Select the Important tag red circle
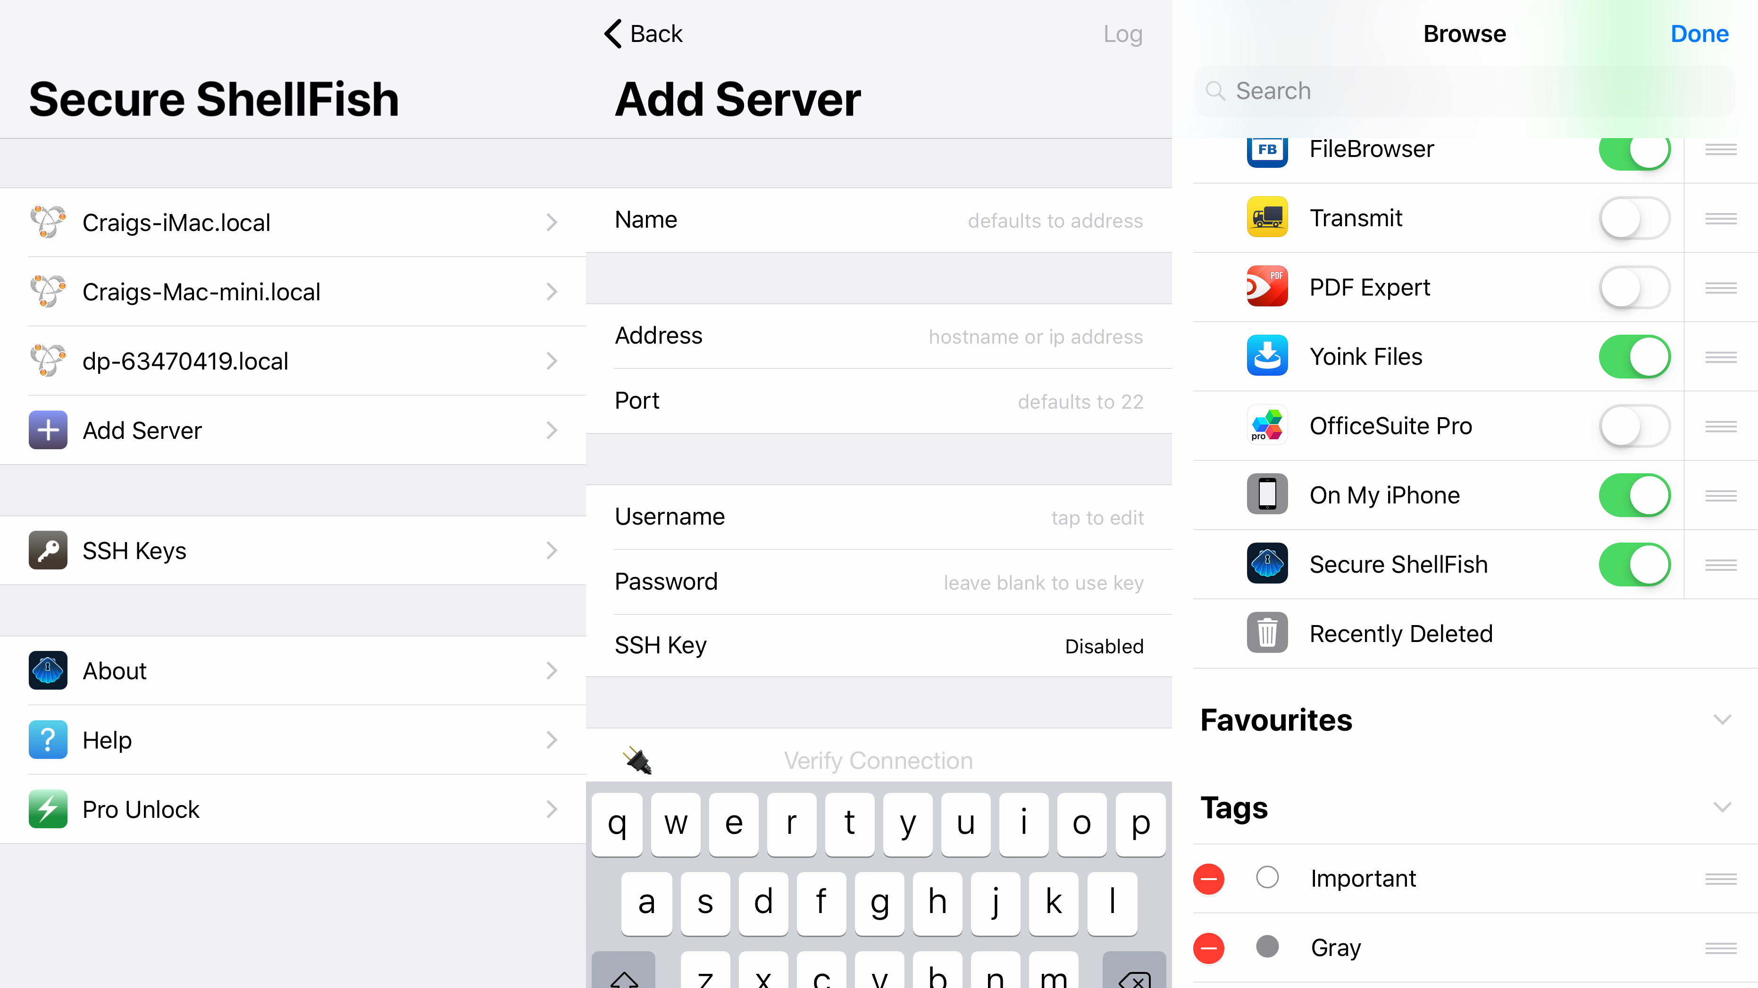The image size is (1758, 988). click(1209, 877)
